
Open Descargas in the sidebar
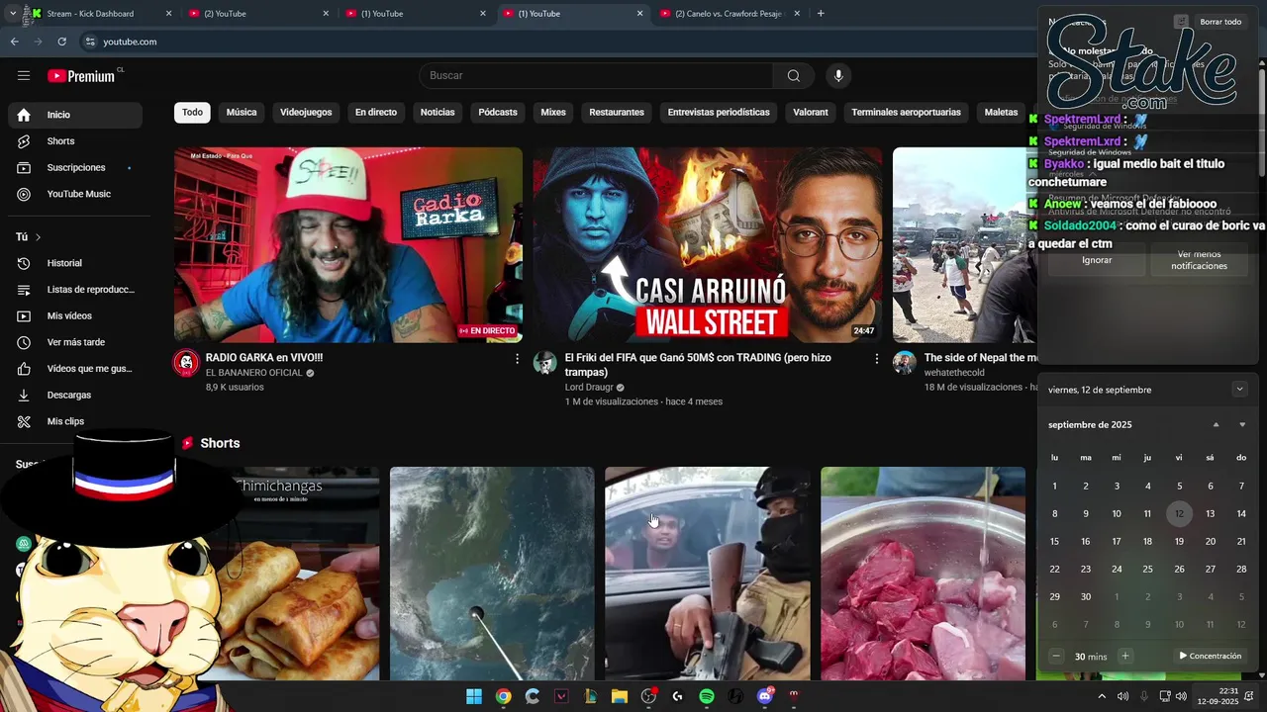[x=75, y=395]
